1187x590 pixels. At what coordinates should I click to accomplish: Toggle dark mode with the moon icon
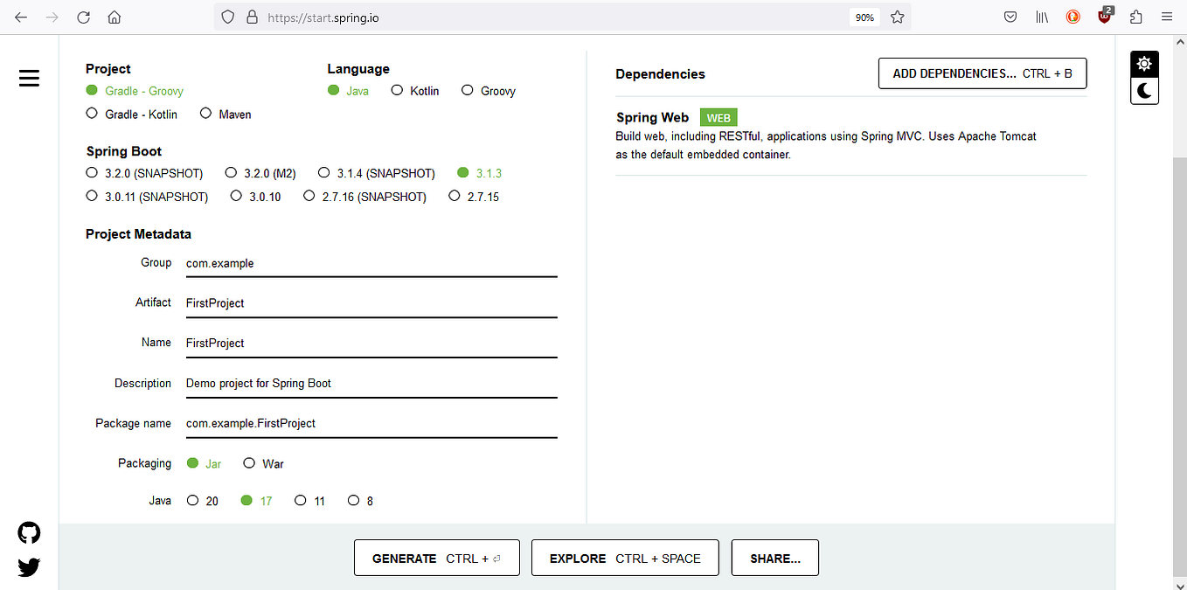pyautogui.click(x=1144, y=91)
